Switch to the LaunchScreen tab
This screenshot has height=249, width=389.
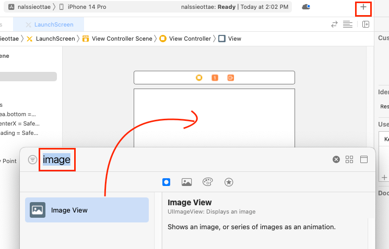[x=49, y=24]
